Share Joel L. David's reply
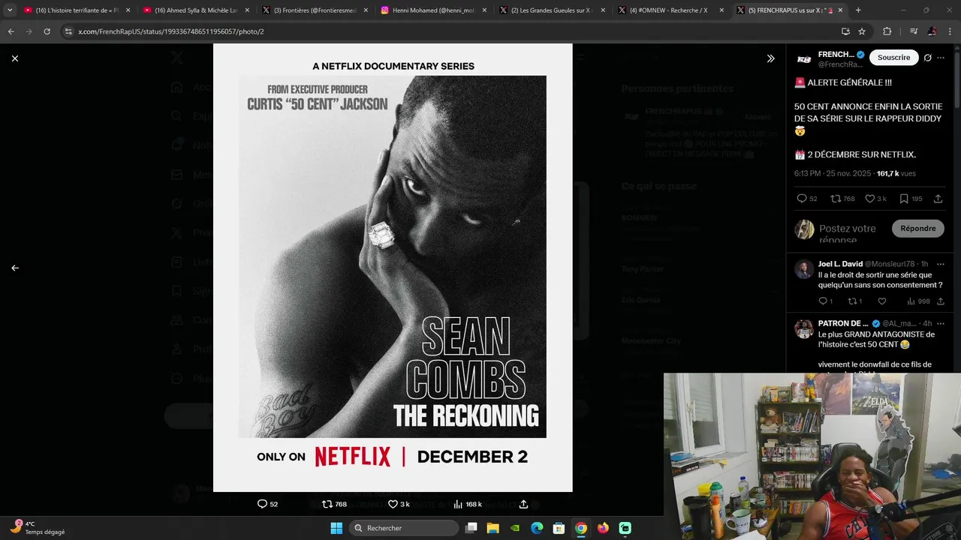Screen dimensions: 961x540 point(941,301)
